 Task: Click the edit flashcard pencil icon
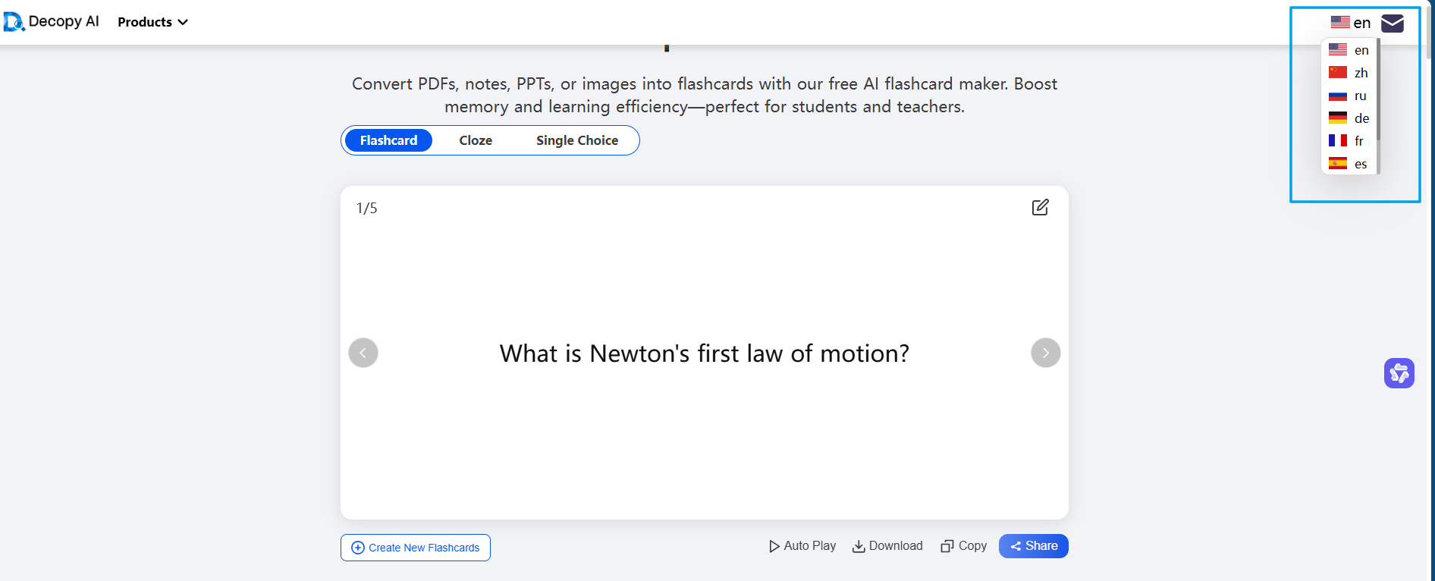tap(1040, 207)
